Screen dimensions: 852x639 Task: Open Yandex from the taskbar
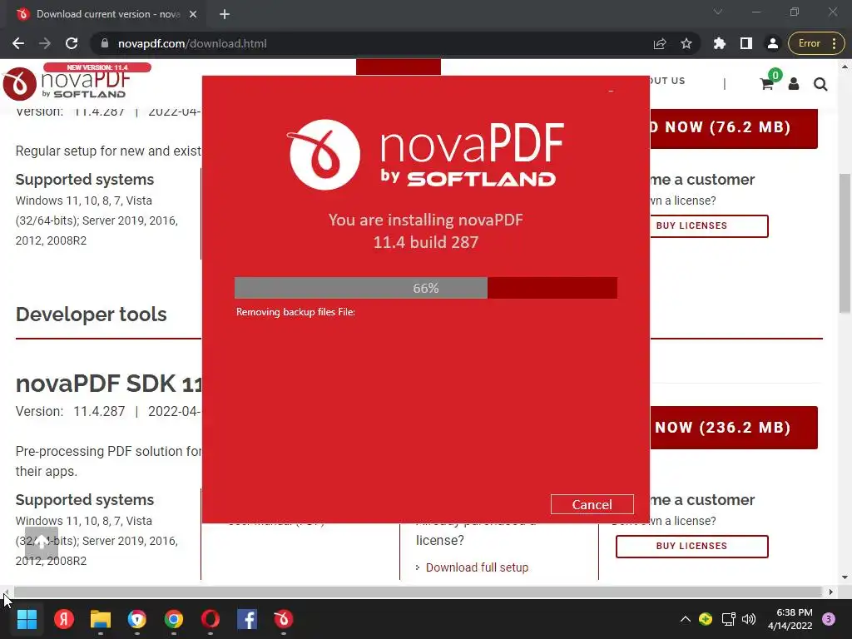pos(64,619)
